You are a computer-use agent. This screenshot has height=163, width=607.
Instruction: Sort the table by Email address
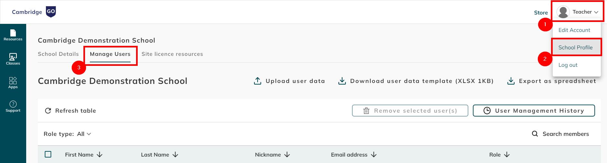(354, 155)
